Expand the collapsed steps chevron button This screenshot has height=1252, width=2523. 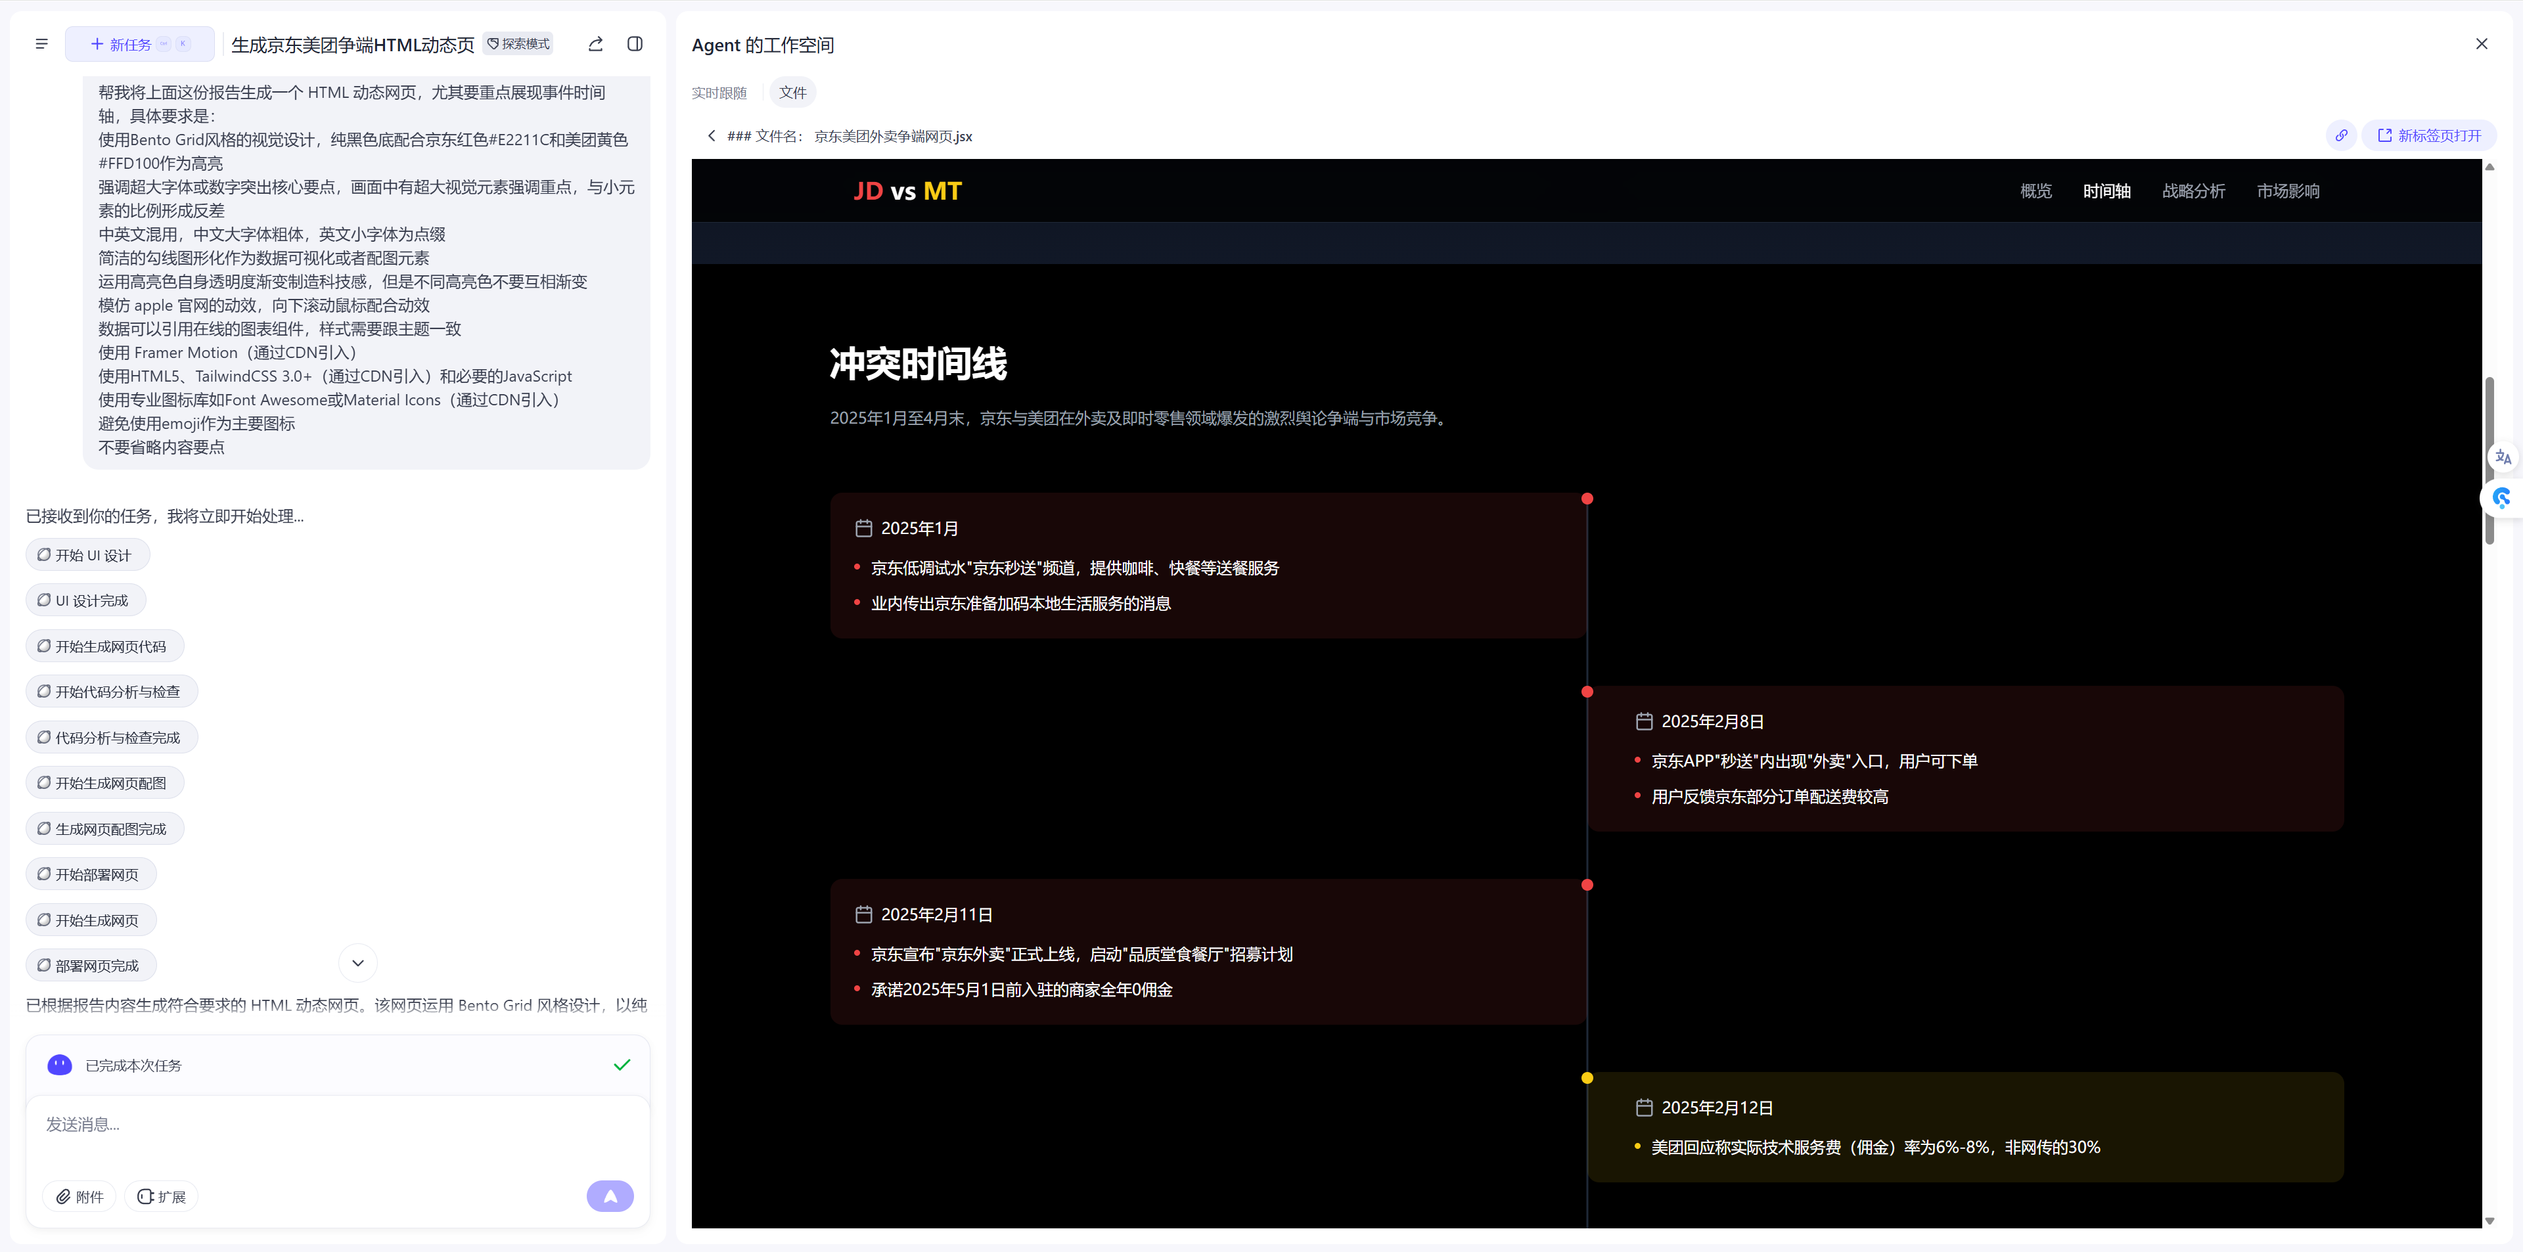(x=357, y=963)
